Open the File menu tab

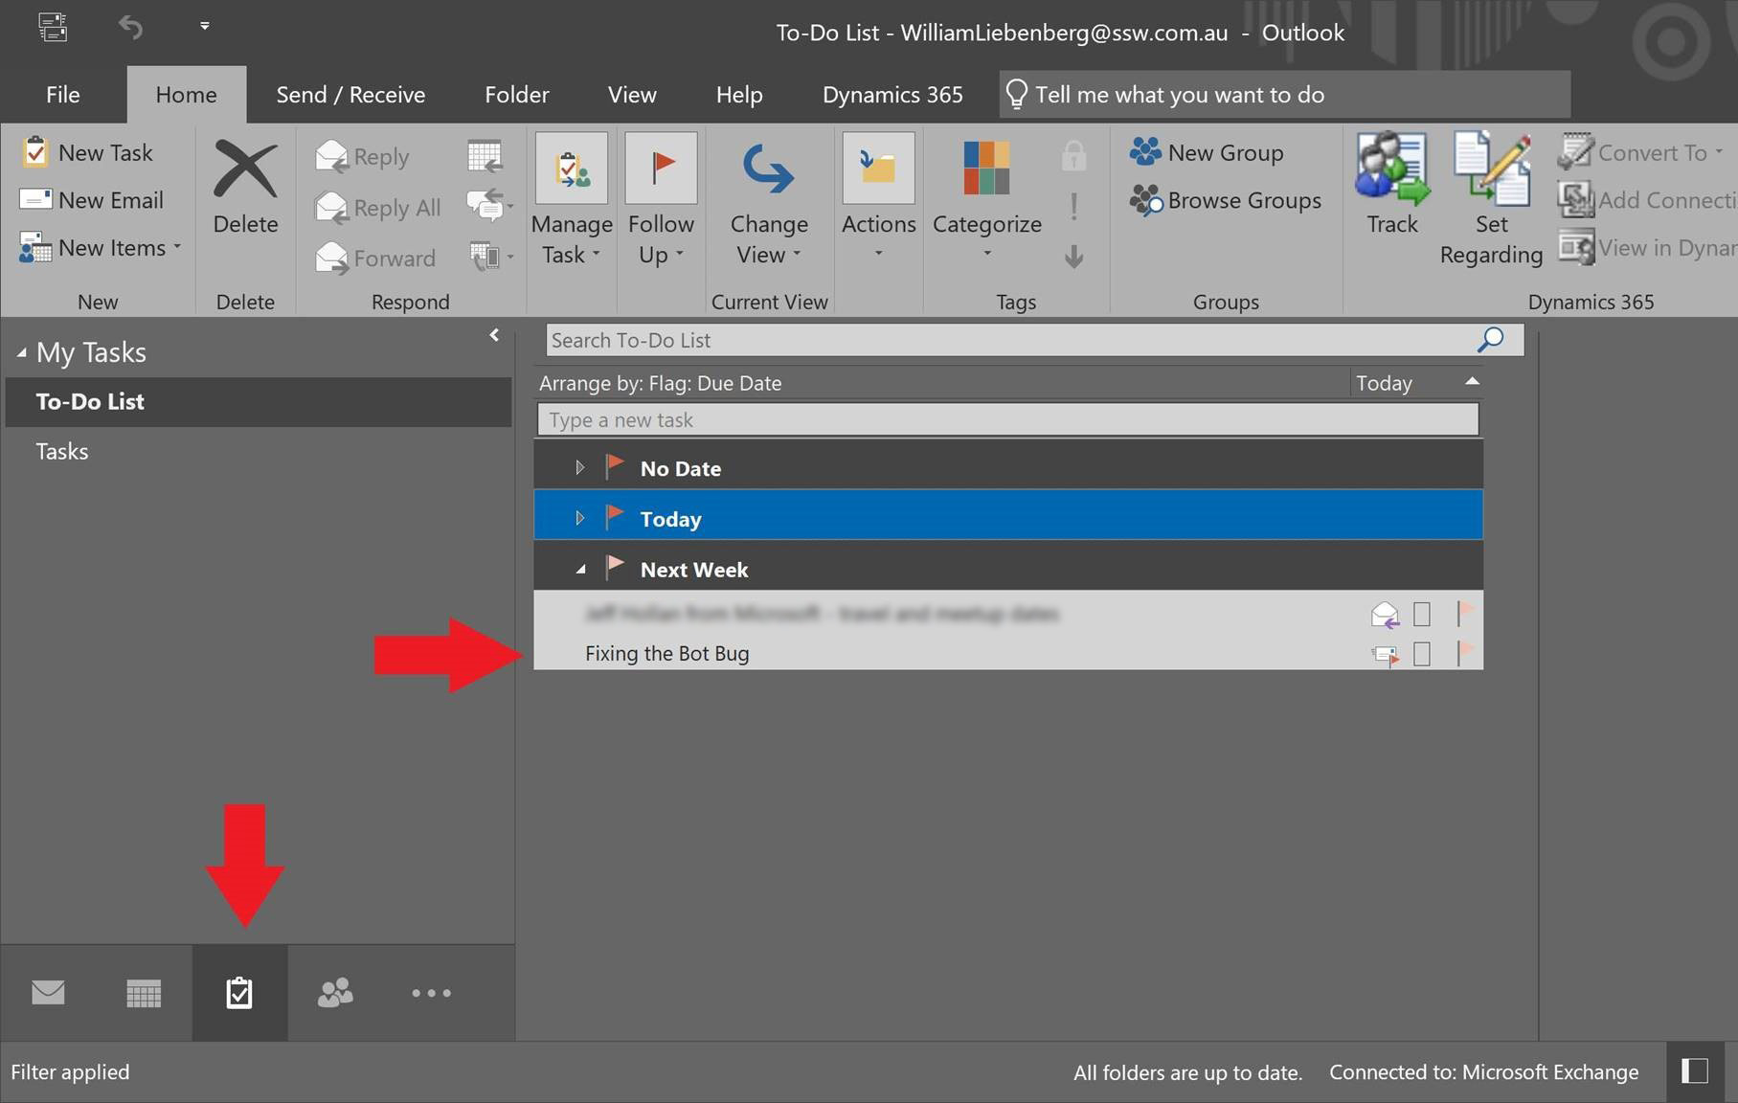click(x=63, y=95)
